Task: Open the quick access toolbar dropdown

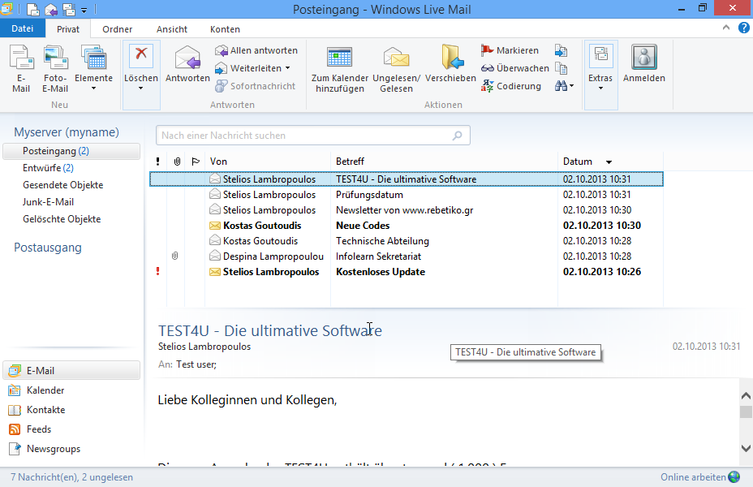Action: (x=84, y=10)
